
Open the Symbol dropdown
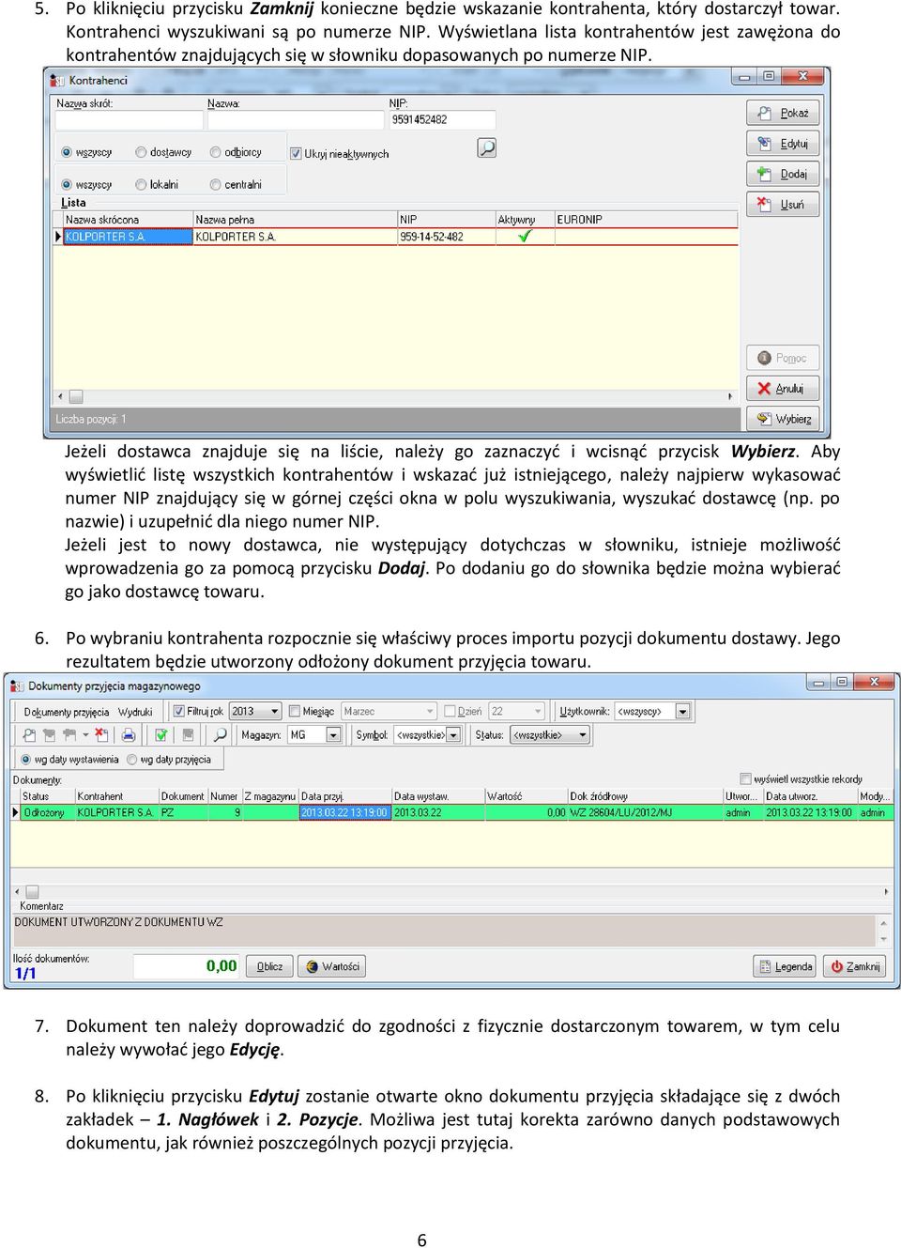point(453,735)
